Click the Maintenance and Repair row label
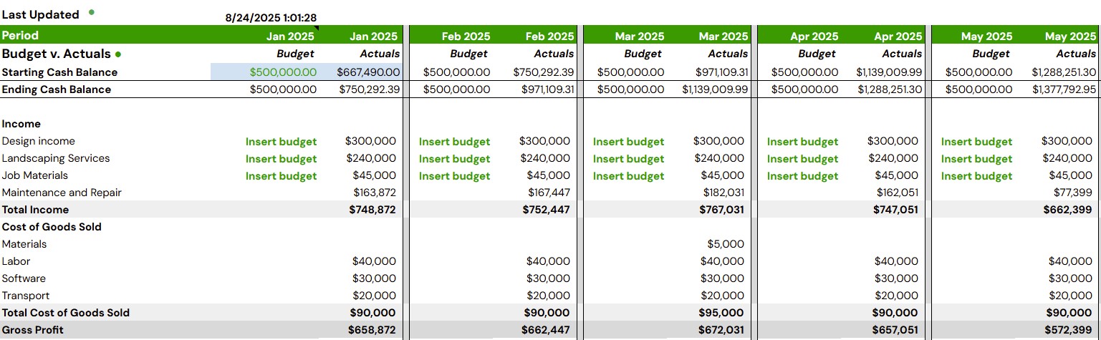 click(x=62, y=193)
